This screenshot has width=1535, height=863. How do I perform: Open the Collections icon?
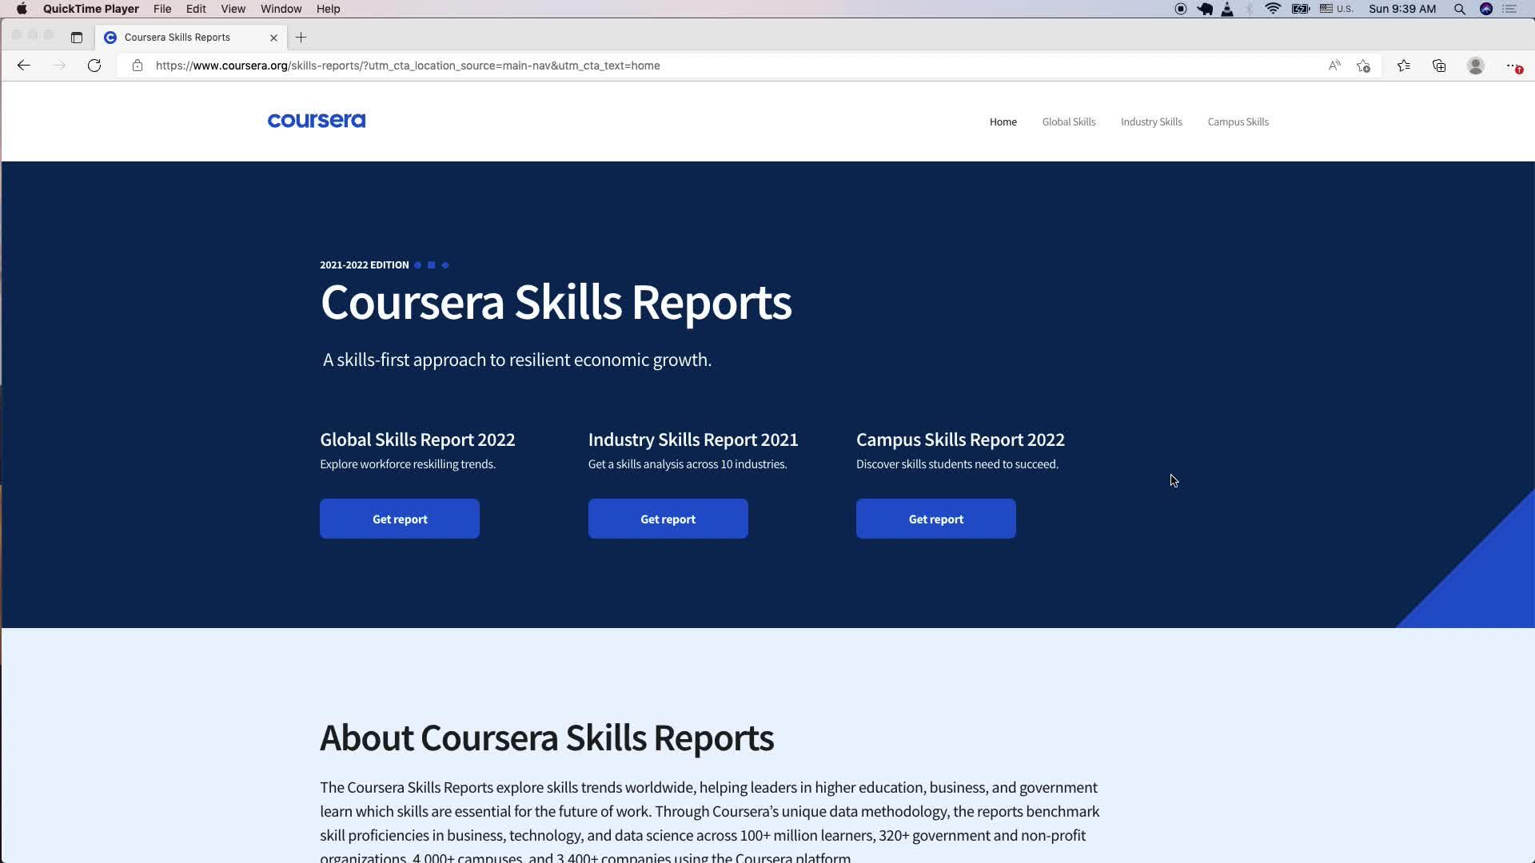tap(1439, 66)
